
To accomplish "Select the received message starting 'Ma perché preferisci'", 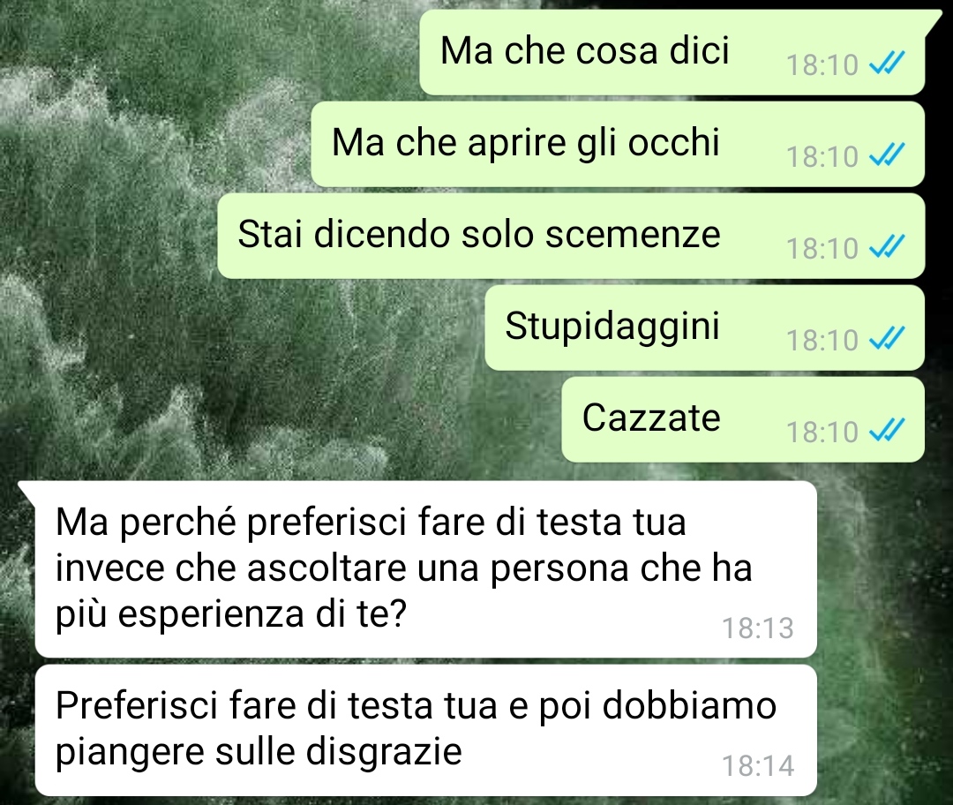I will (425, 569).
